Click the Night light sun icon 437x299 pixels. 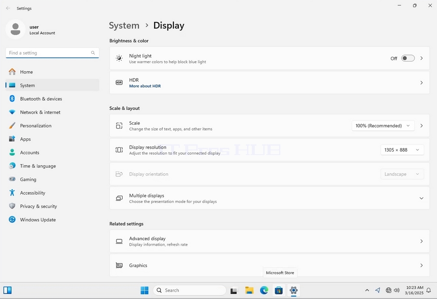tap(119, 58)
